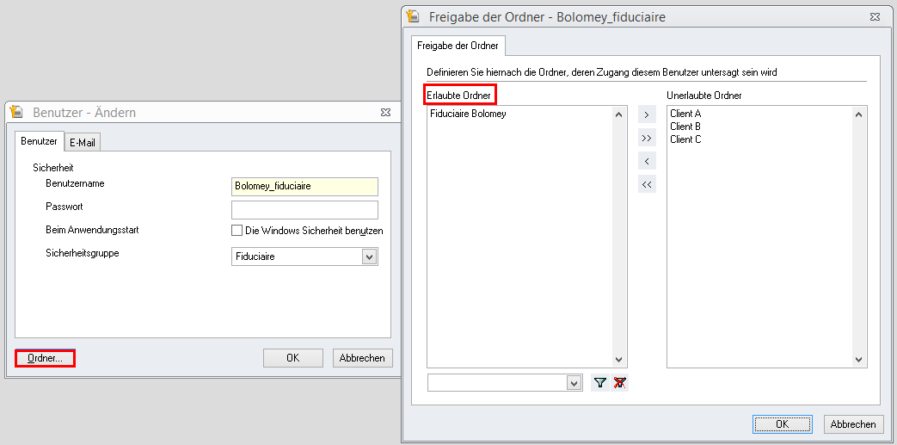Remove the filter with red-crossed funnel icon

click(x=620, y=383)
